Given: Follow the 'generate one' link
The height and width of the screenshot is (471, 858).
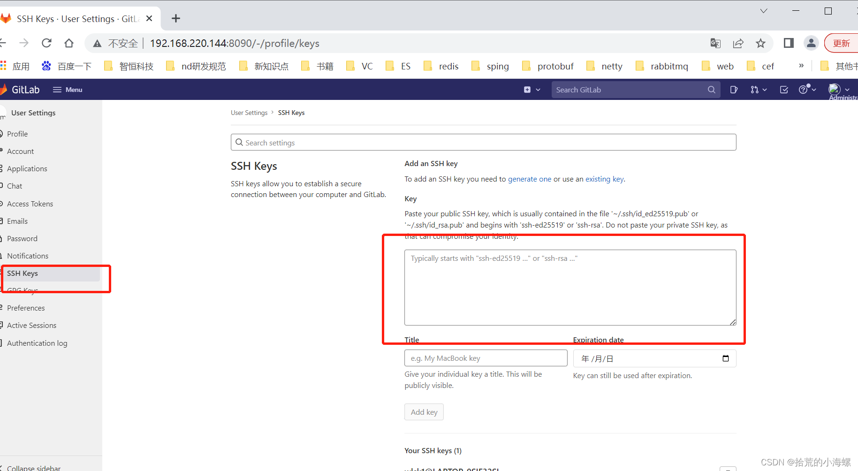Looking at the screenshot, I should (530, 179).
